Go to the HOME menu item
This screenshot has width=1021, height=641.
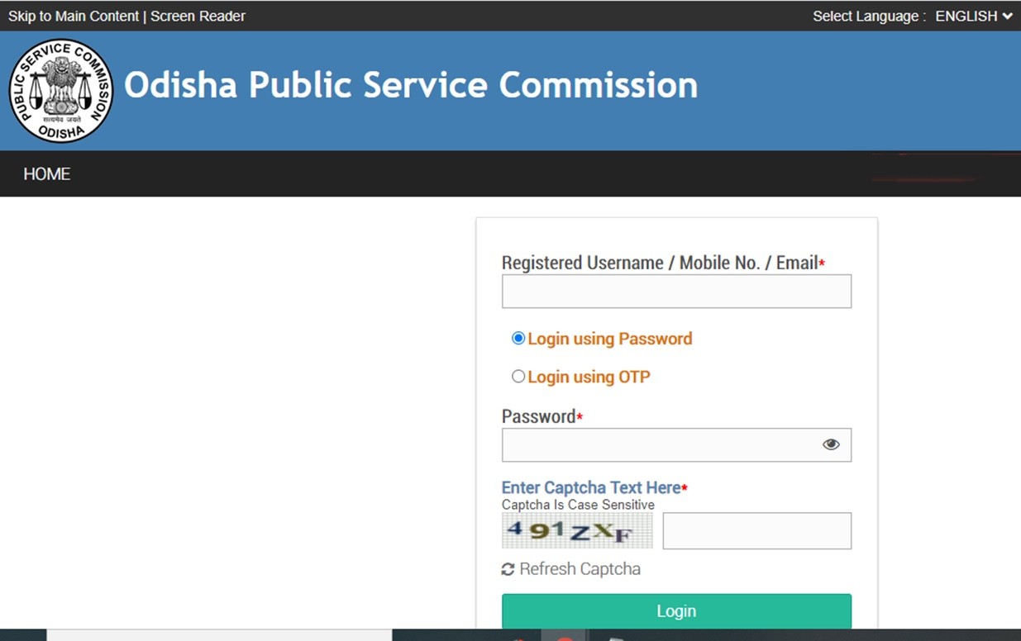[47, 173]
